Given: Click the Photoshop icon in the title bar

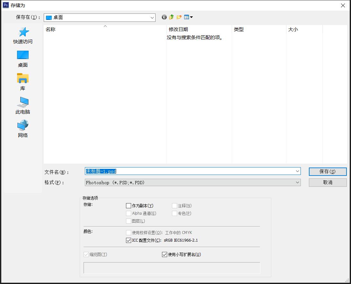Looking at the screenshot, I should [5, 5].
